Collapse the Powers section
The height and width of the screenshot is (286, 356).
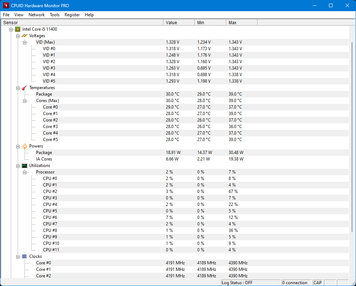pyautogui.click(x=18, y=146)
